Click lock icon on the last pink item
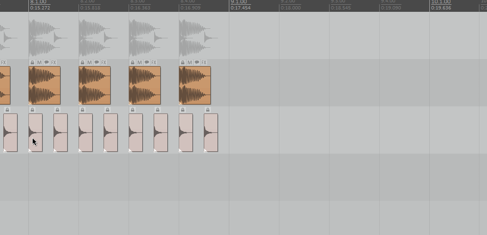The height and width of the screenshot is (235, 487). pos(208,110)
